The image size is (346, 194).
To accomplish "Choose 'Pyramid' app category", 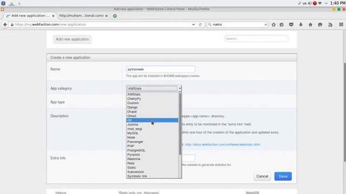I will (x=152, y=155).
